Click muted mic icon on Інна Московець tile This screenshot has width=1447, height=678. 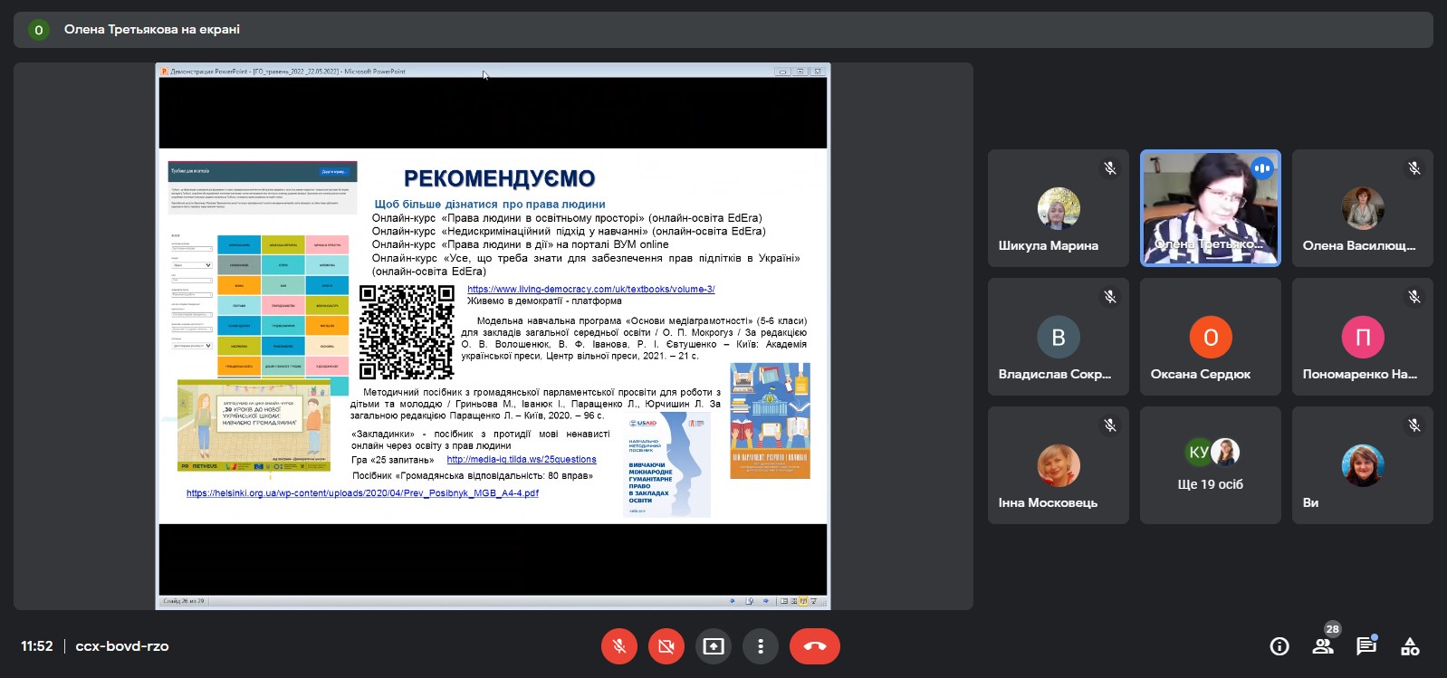1110,425
